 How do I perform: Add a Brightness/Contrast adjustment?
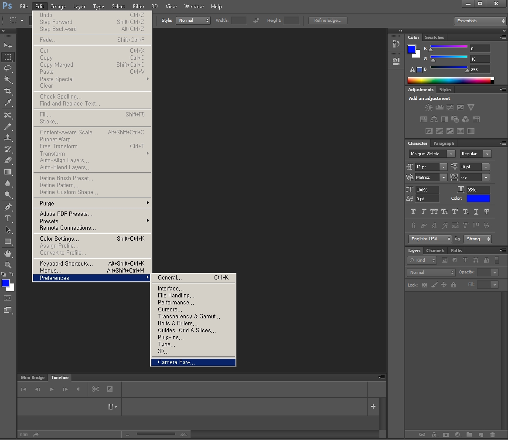click(429, 108)
